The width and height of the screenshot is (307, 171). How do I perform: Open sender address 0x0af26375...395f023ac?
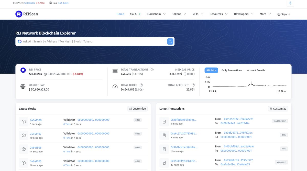pyautogui.click(x=238, y=133)
